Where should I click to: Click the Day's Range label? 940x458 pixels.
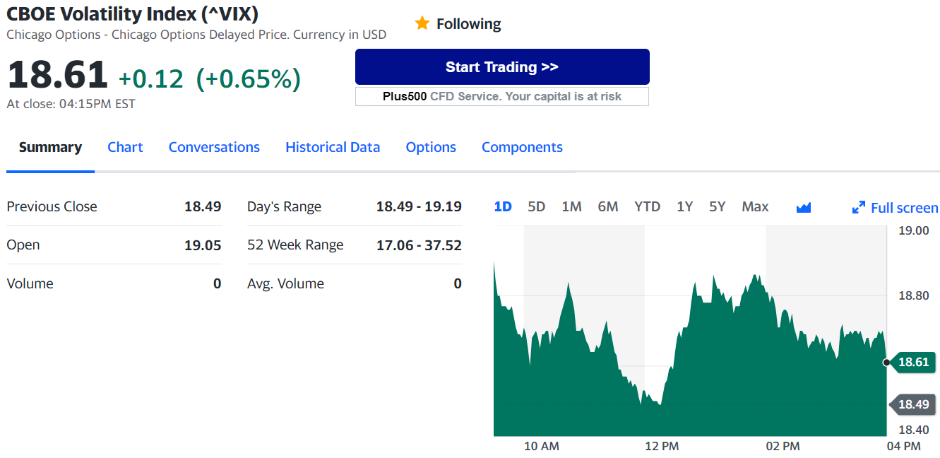[x=284, y=206]
